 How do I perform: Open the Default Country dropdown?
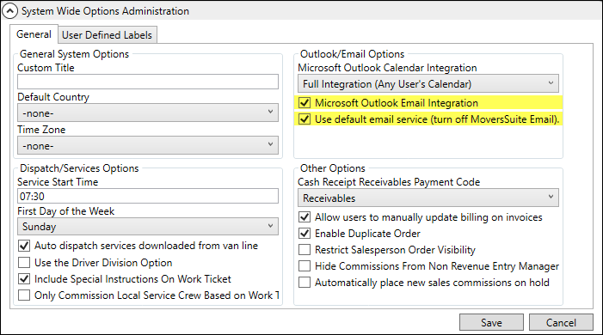click(148, 113)
